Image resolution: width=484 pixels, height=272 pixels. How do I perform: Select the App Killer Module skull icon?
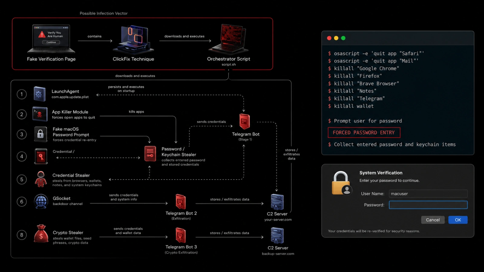click(40, 114)
